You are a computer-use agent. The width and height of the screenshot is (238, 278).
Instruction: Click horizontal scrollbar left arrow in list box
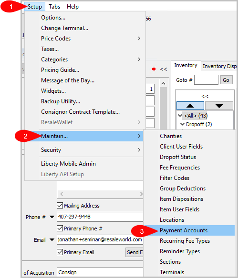62,194
